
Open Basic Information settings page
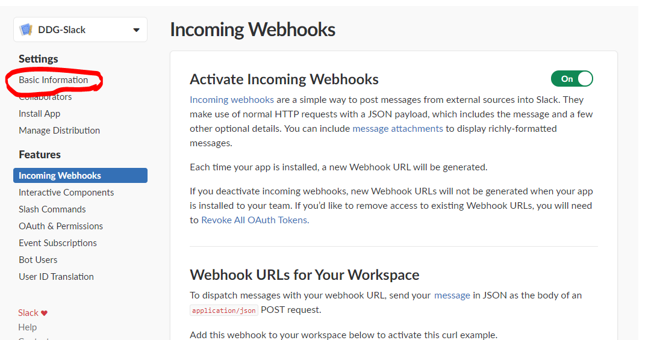pyautogui.click(x=53, y=80)
